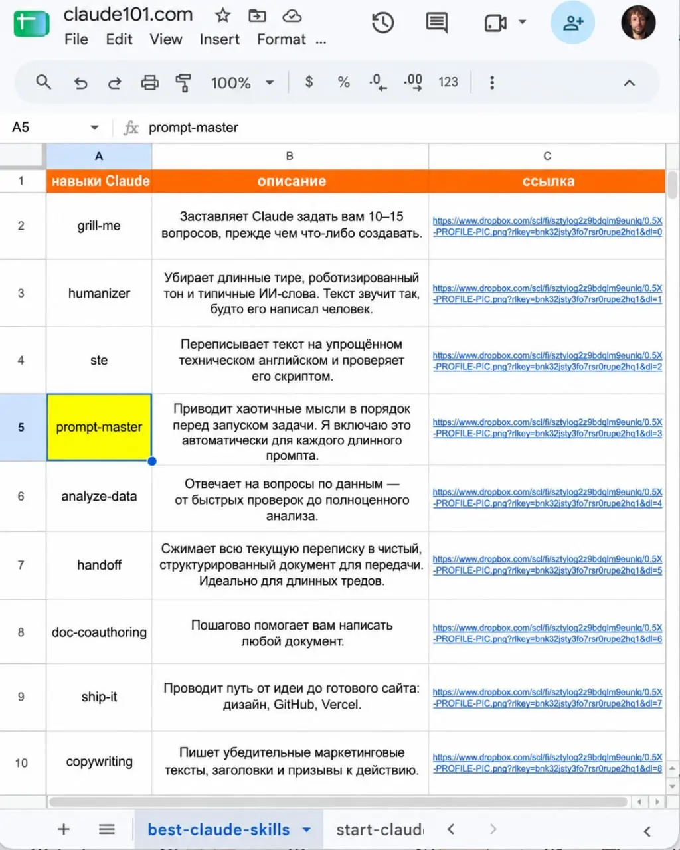680x850 pixels.
Task: Check the cloud save status icon
Action: pos(292,15)
